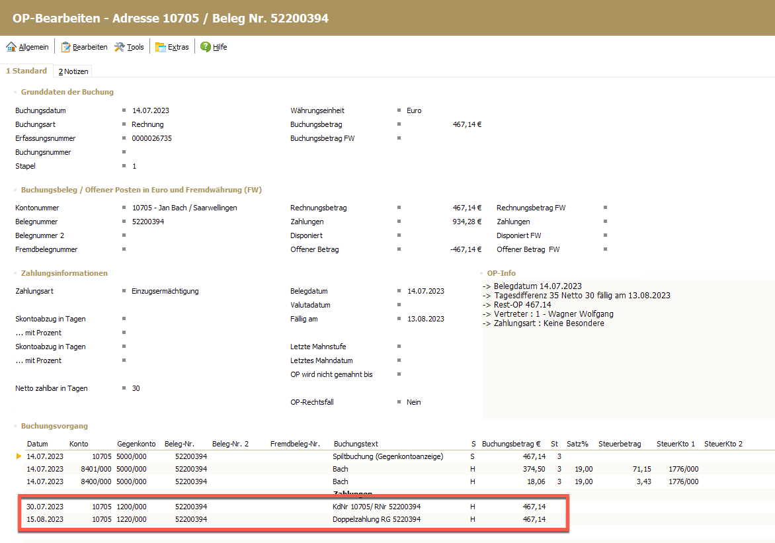Click the Gegenkonto column header
Image resolution: width=775 pixels, height=543 pixels.
(136, 444)
